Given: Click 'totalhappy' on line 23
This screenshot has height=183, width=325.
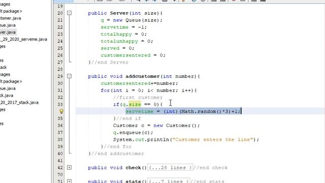Looking at the screenshot, I should point(116,34).
